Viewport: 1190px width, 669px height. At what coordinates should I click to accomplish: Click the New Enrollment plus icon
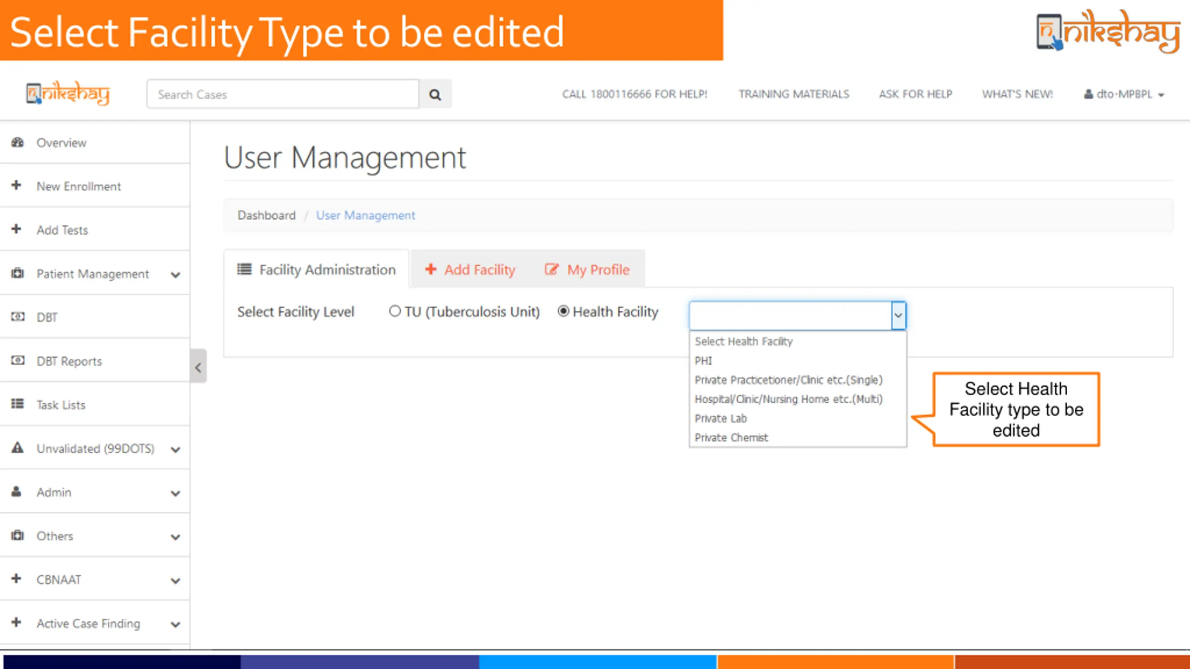tap(17, 185)
